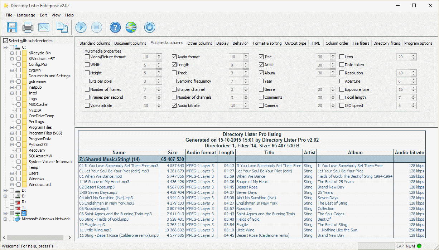Expand the Microsoft Windows Network node
The height and width of the screenshot is (250, 439).
(x=5, y=219)
